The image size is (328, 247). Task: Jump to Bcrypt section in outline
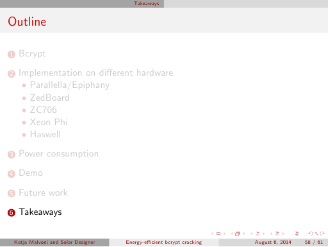[x=32, y=53]
